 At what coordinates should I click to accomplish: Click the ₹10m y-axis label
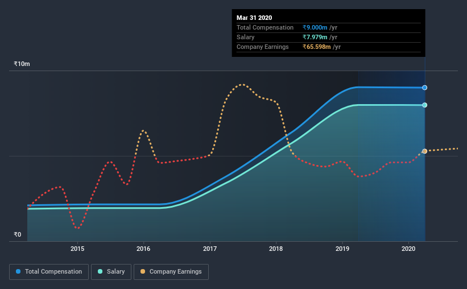pos(22,64)
